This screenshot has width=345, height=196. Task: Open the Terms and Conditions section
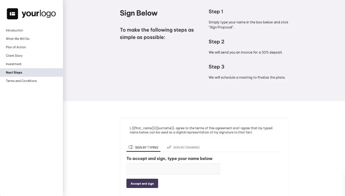point(21,81)
